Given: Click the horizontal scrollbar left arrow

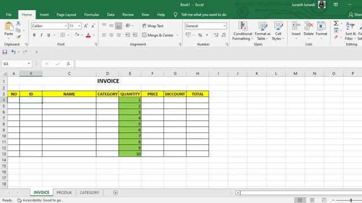Looking at the screenshot, I should click(x=238, y=193).
